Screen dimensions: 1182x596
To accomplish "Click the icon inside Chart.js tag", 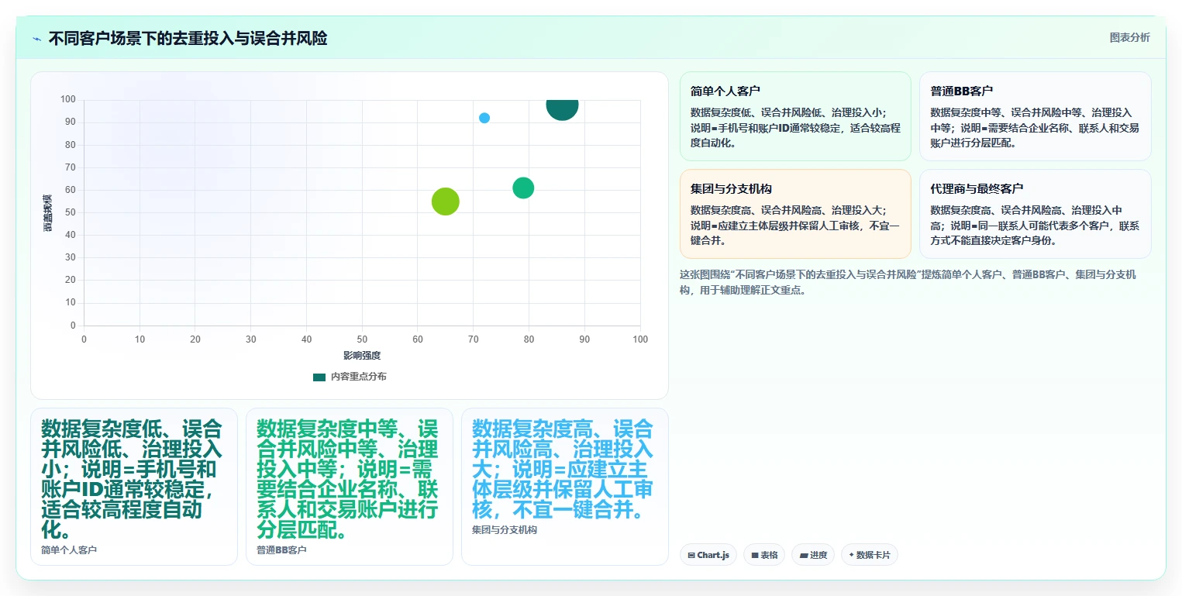I will [x=691, y=556].
